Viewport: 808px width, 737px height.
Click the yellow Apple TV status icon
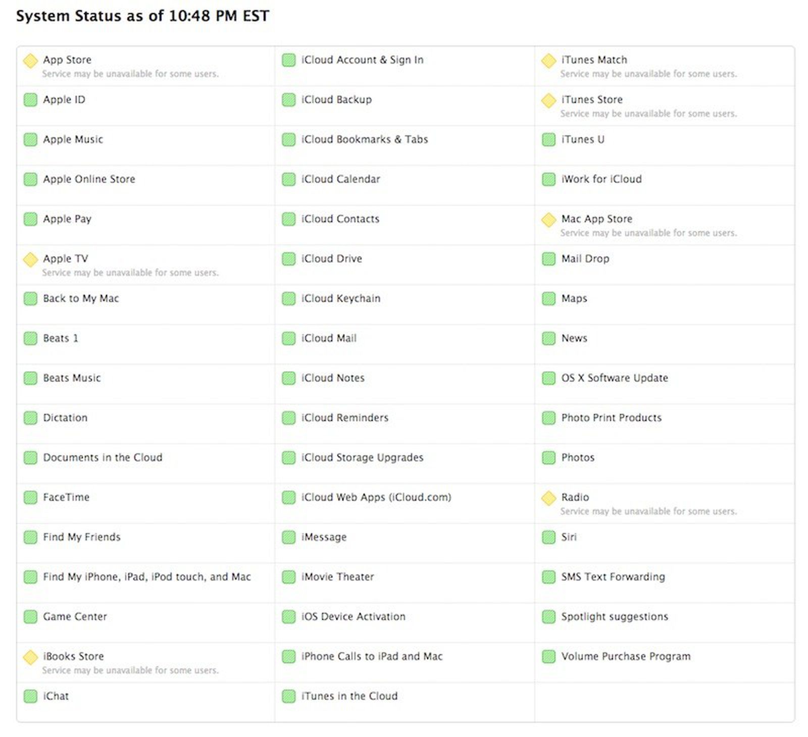click(x=30, y=259)
